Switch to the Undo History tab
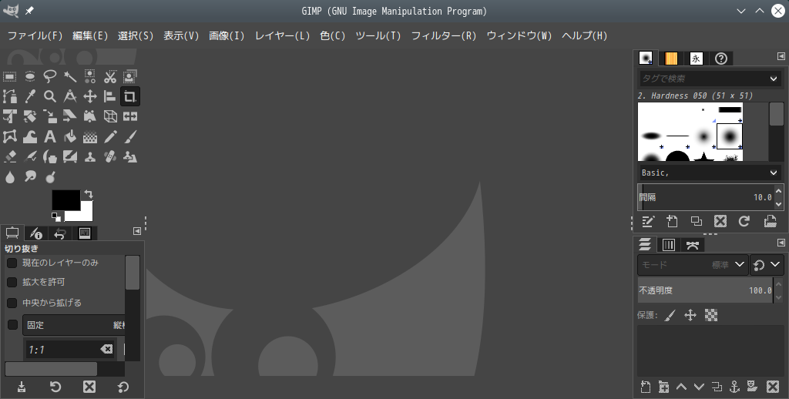Screen dimensions: 789x399 (60, 233)
